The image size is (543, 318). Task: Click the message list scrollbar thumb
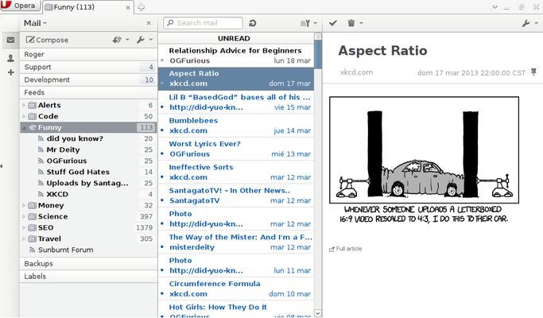(x=317, y=54)
